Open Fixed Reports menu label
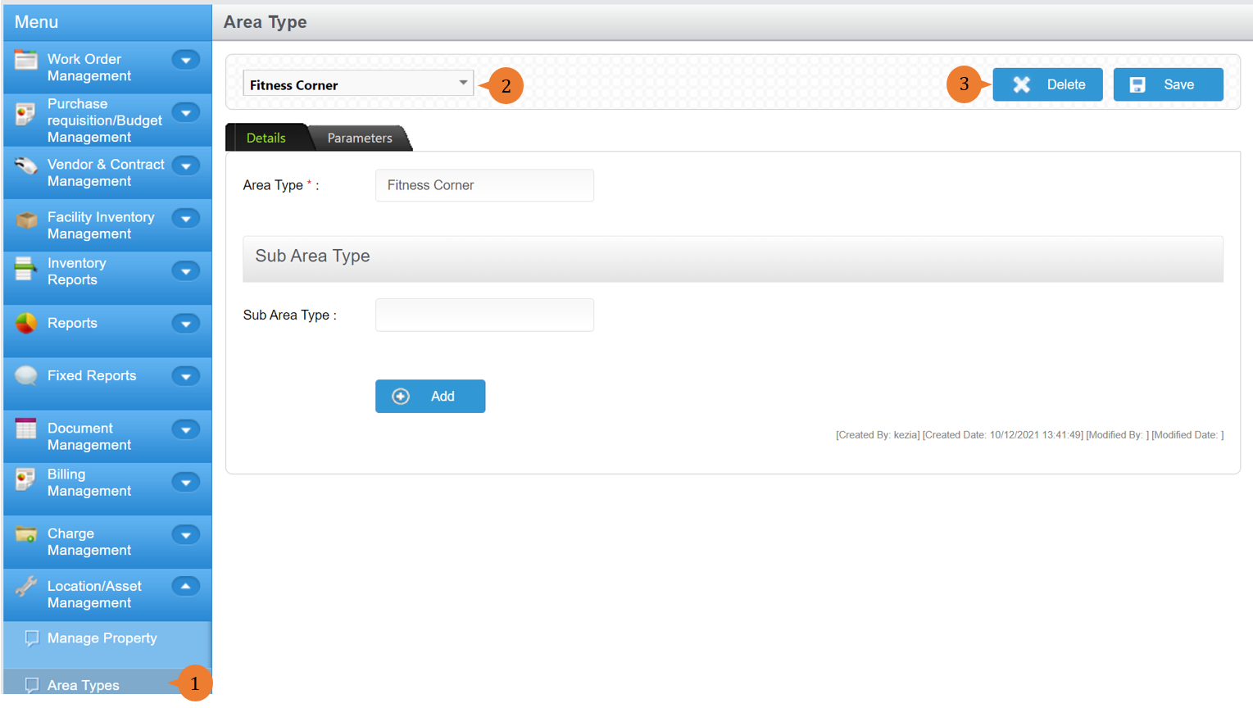 pyautogui.click(x=92, y=375)
